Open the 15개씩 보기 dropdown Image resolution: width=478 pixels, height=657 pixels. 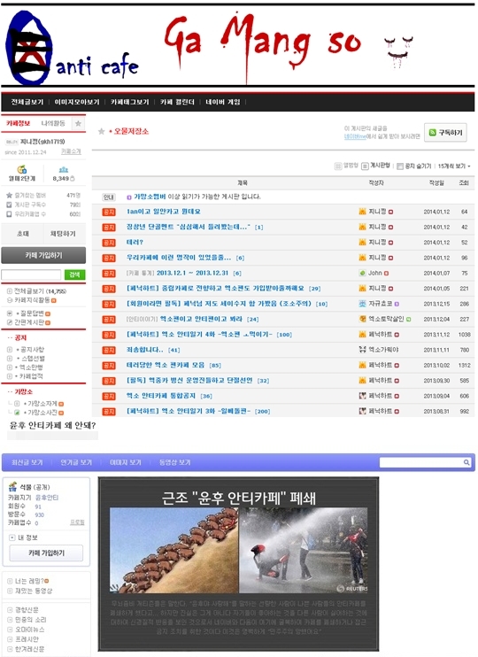(x=454, y=166)
